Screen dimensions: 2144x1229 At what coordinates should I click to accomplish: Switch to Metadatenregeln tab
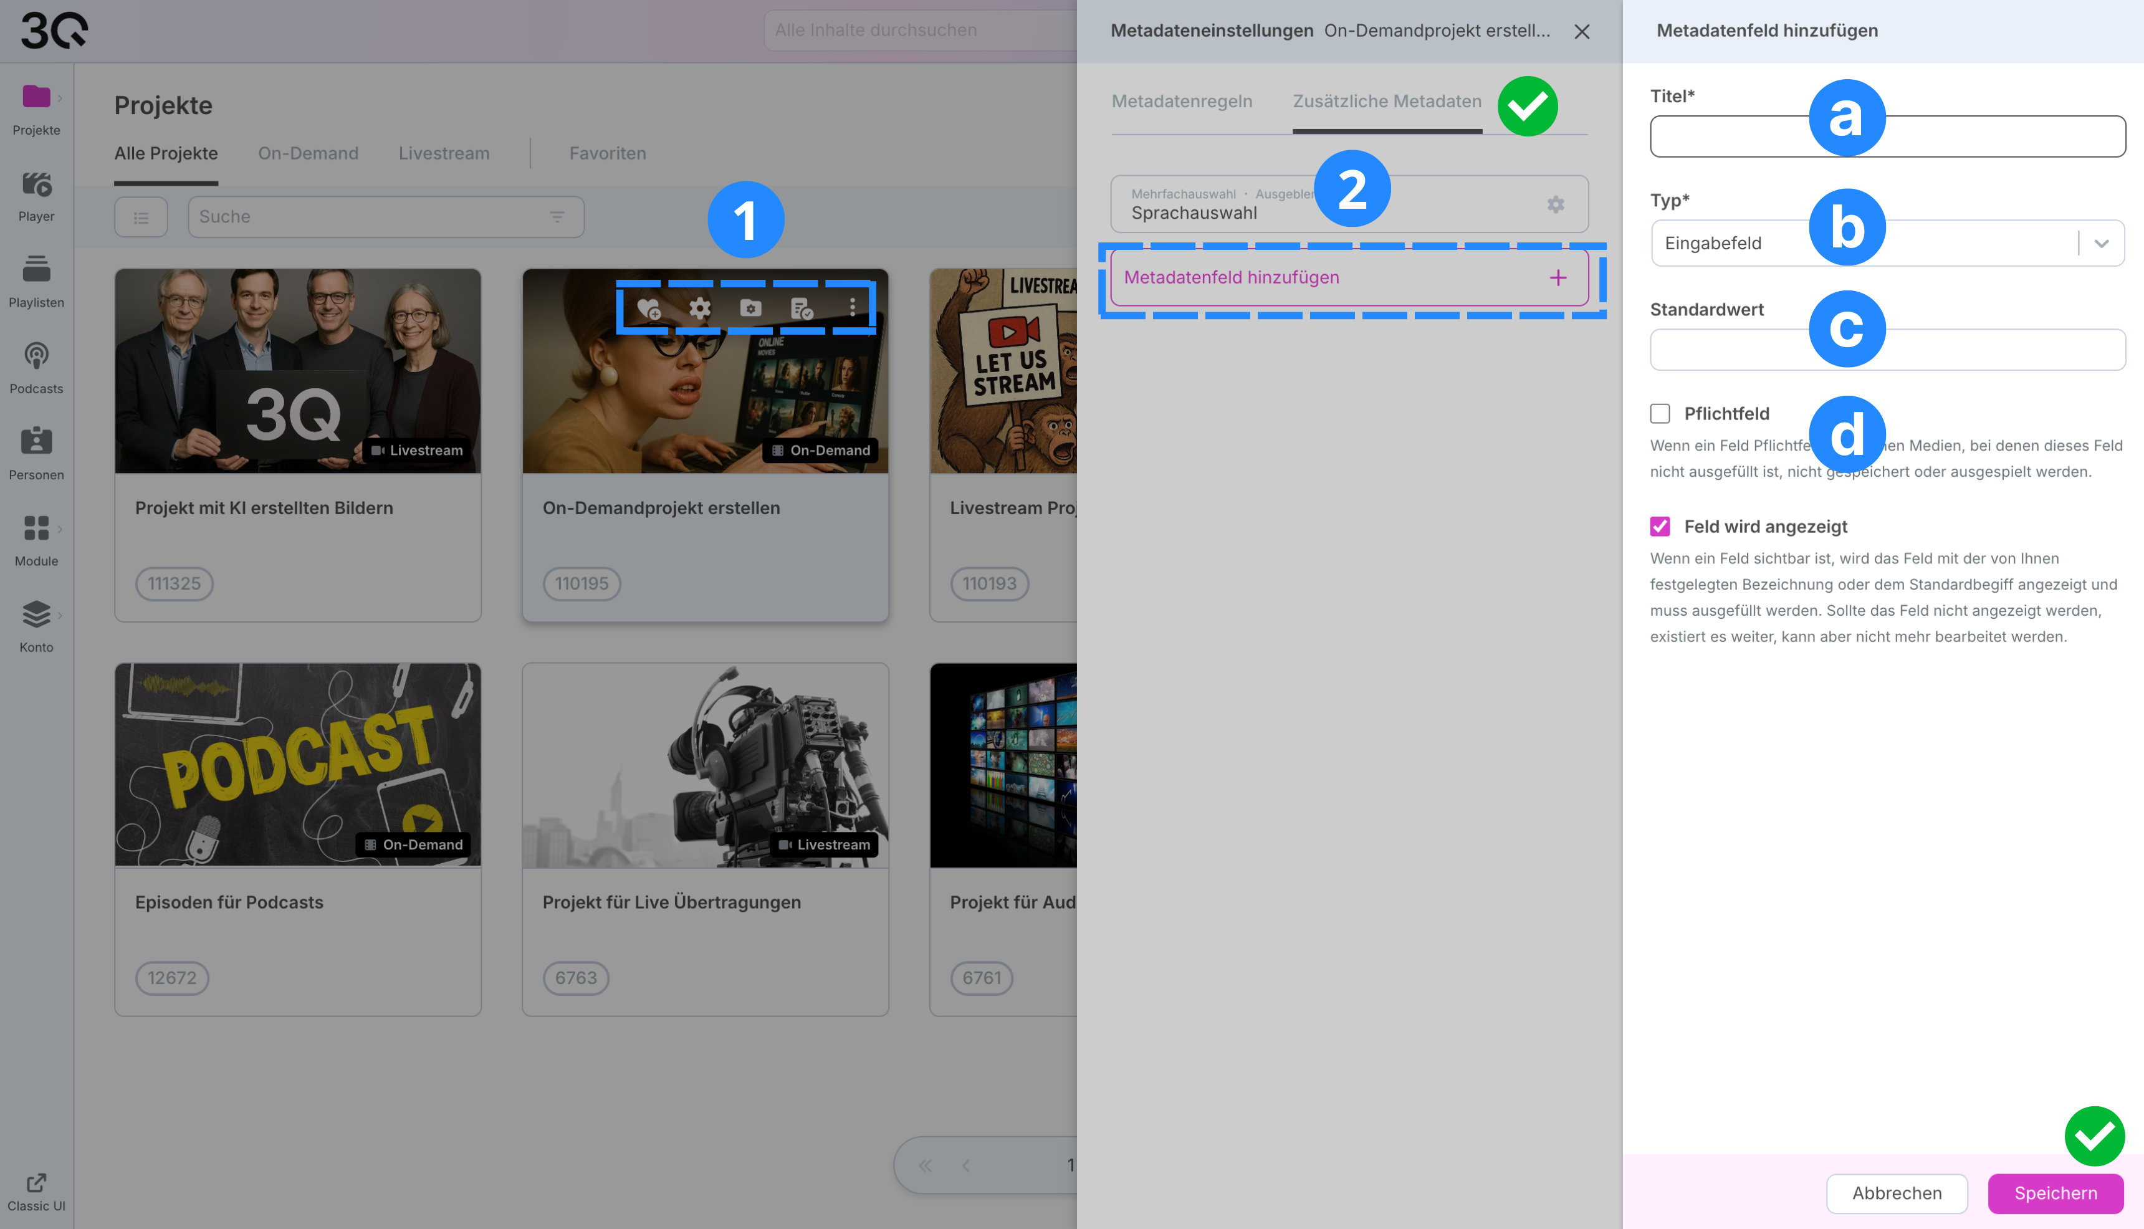point(1181,102)
